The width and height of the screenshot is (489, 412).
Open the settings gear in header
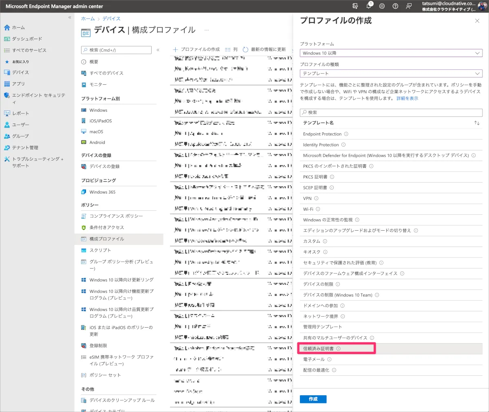[x=382, y=6]
